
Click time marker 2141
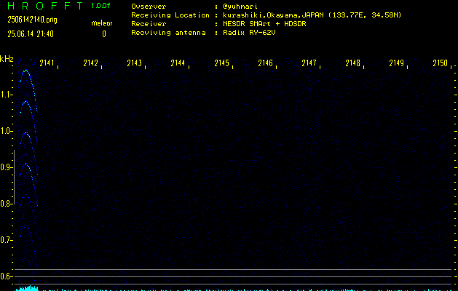coord(47,63)
